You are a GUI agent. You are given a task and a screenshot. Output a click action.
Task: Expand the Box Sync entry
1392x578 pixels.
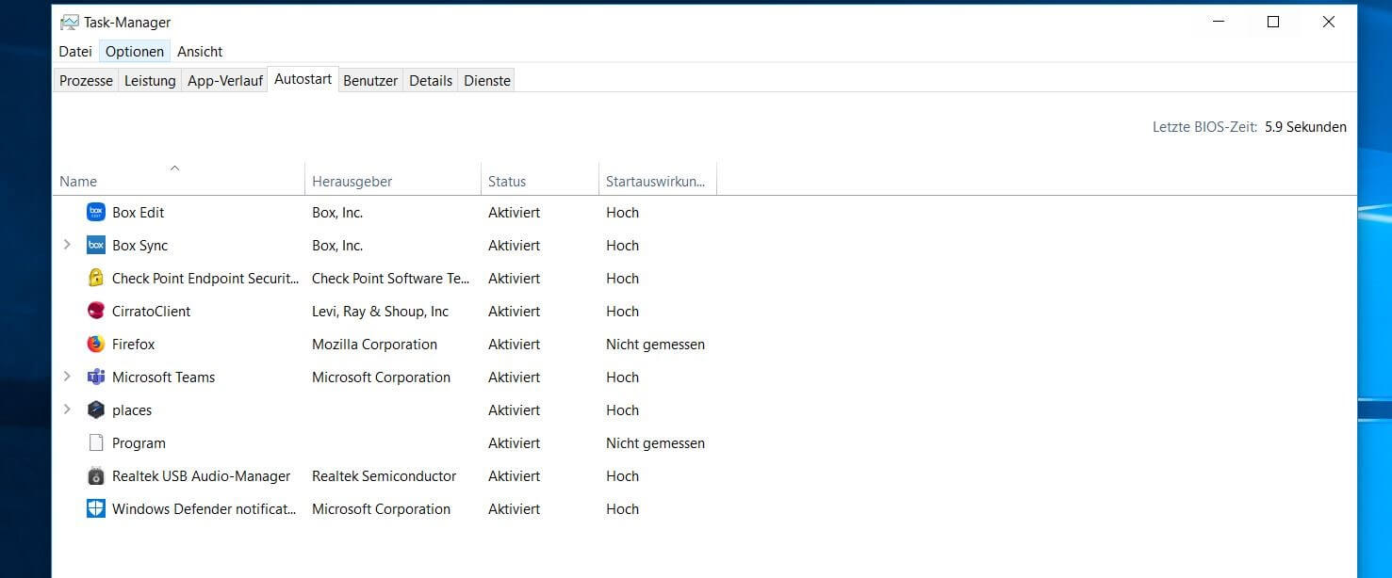[67, 245]
